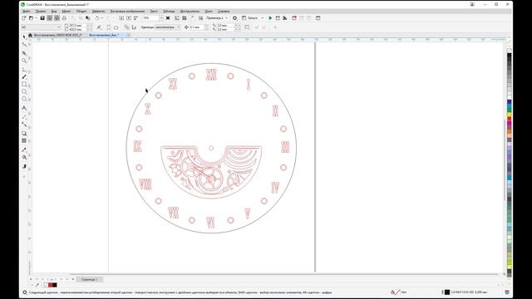
Task: Switch to the second document tab
Action: coord(103,35)
